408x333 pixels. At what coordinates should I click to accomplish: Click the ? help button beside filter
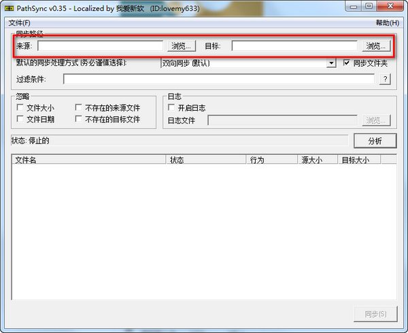[385, 80]
